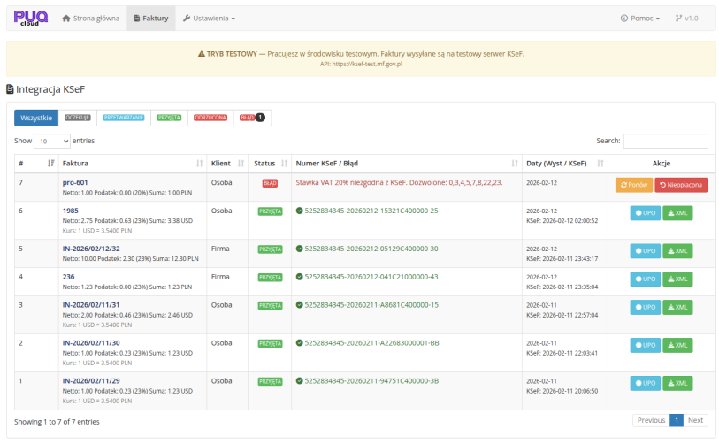The width and height of the screenshot is (719, 444).
Task: Download UPO for invoice 236
Action: 646,279
